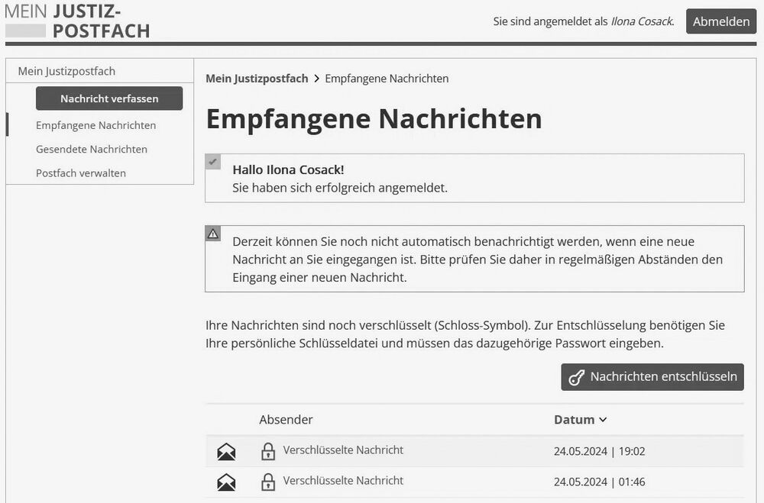This screenshot has height=503, width=764.
Task: Select Mein Justizpostfach sidebar heading
Action: coord(66,71)
